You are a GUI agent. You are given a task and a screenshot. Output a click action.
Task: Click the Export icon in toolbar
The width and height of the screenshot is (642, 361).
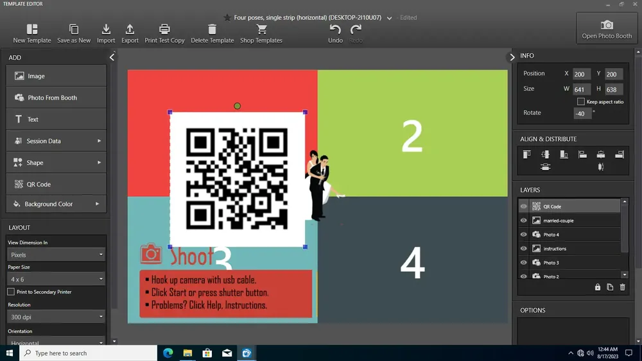pos(130,29)
